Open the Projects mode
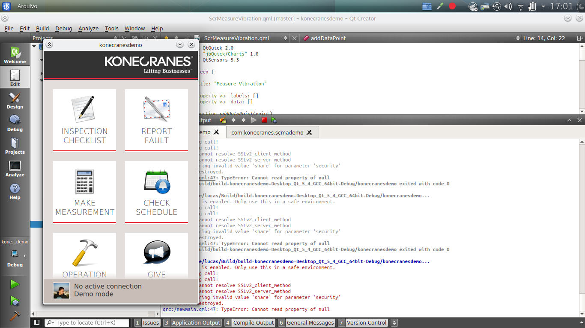This screenshot has height=328, width=585. coord(15,146)
